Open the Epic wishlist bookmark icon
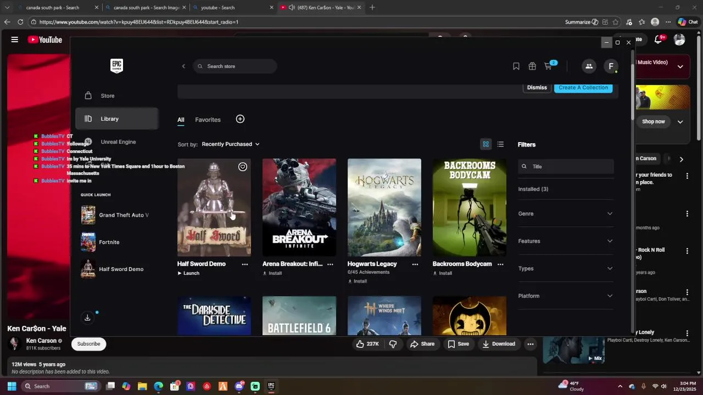The height and width of the screenshot is (395, 703). [x=516, y=66]
